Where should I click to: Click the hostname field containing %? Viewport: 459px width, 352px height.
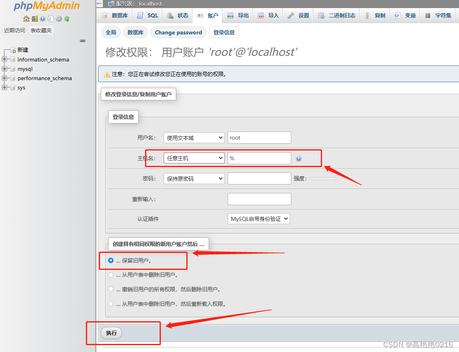(x=259, y=158)
